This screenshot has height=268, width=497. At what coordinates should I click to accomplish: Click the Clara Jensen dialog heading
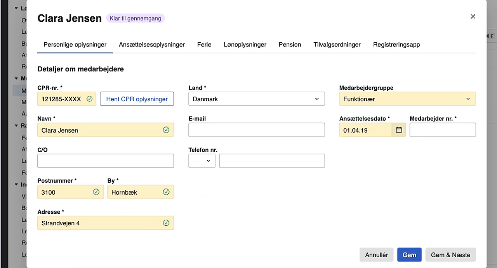(70, 18)
